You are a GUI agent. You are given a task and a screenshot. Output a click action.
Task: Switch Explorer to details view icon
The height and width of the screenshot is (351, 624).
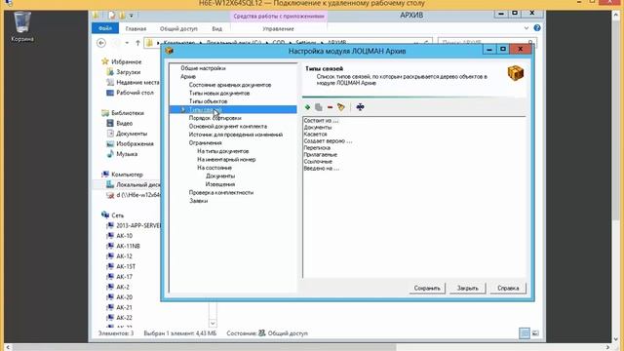coord(525,333)
